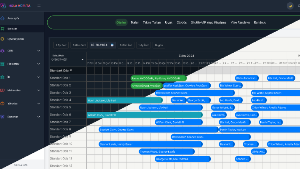
Task: Open Anasayfa in the sidebar
Action: (x=22, y=19)
